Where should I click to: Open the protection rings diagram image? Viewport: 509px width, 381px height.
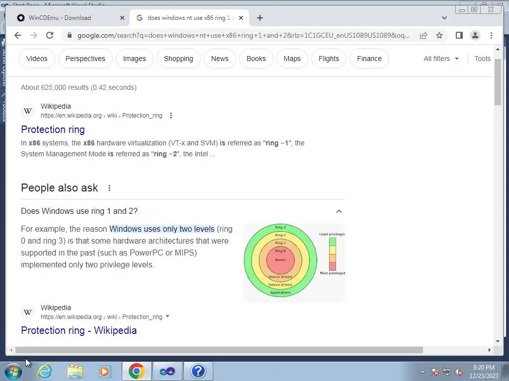pos(294,262)
